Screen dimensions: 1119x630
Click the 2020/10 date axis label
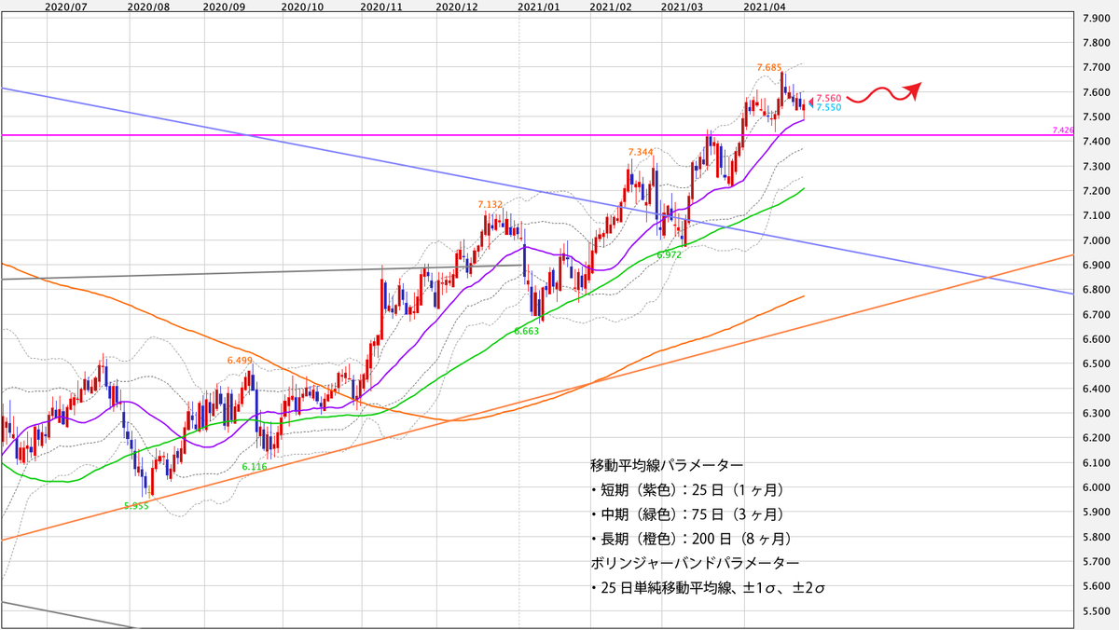coord(302,6)
